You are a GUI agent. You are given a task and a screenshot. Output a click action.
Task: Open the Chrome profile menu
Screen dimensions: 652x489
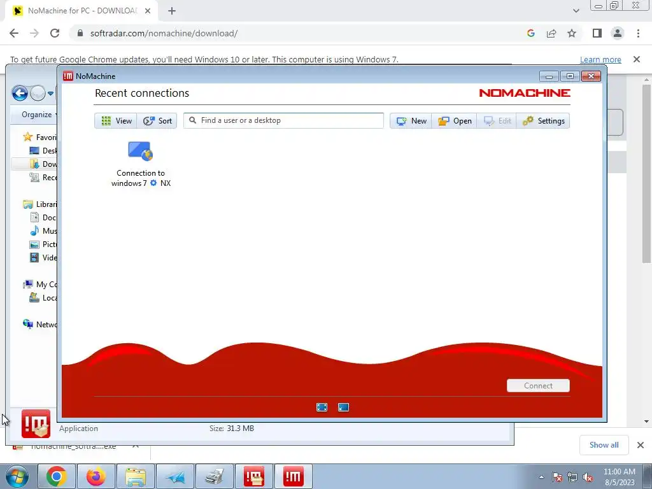coord(618,33)
